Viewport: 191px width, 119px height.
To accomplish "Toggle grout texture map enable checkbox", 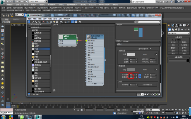I will [x=156, y=69].
